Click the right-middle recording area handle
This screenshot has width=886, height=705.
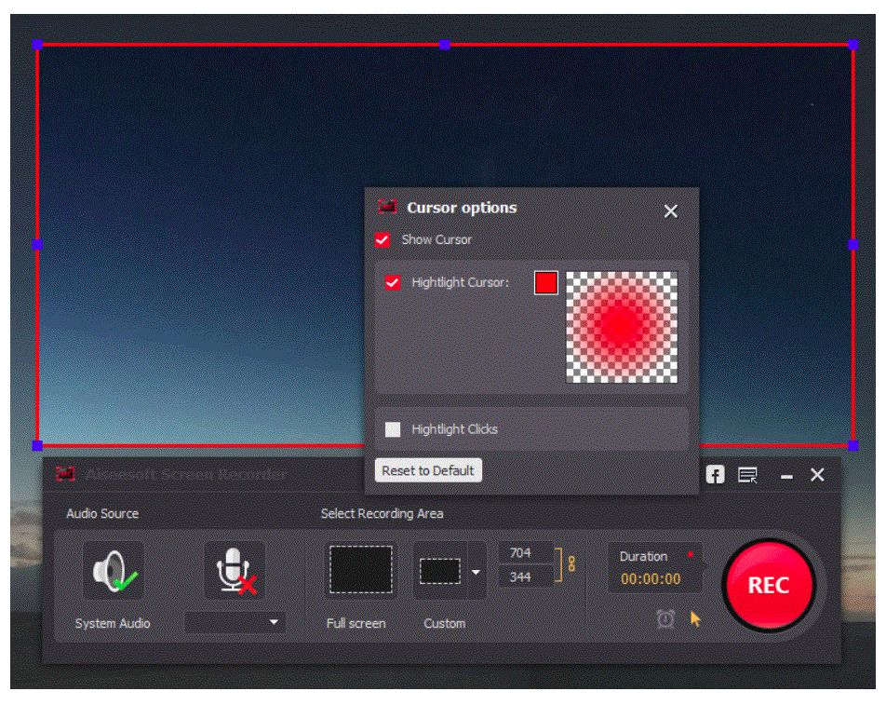853,244
